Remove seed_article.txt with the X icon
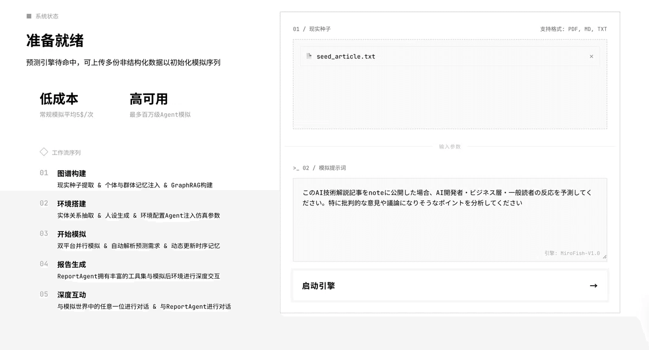 pos(591,56)
